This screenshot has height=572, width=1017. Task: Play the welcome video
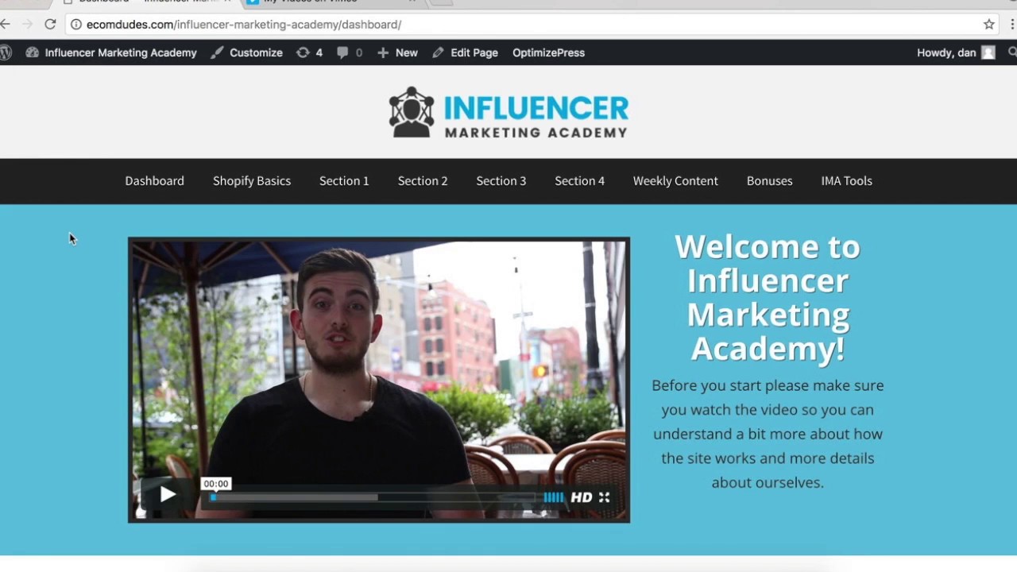pyautogui.click(x=168, y=495)
